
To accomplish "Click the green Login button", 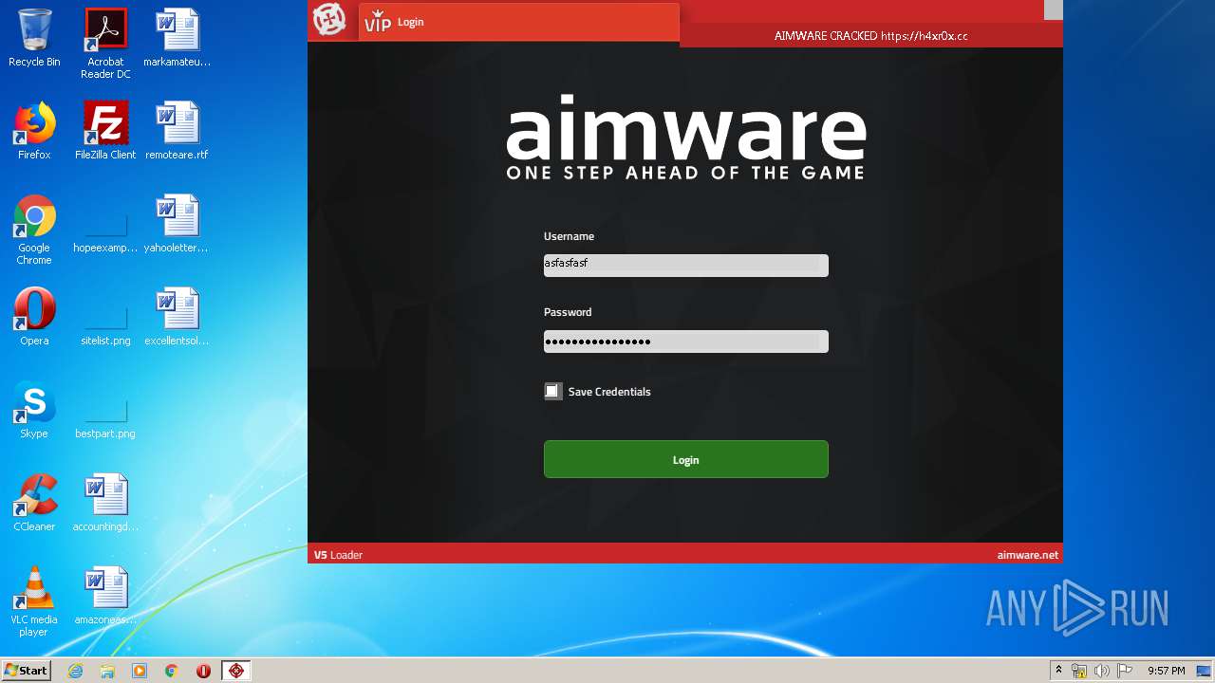I will pos(685,459).
